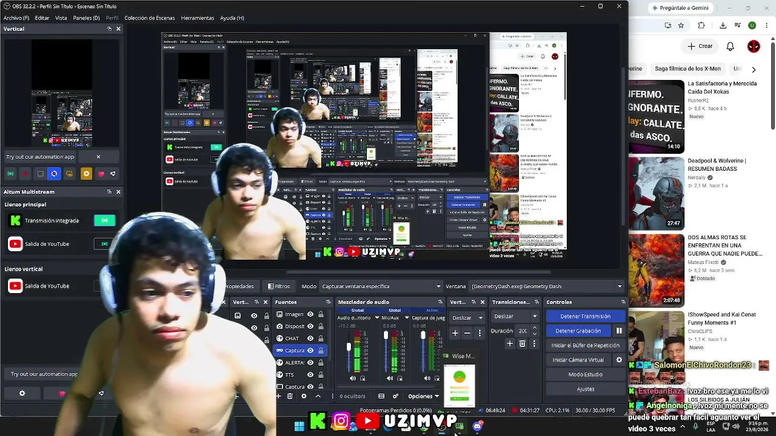Toggle visibility of Imagen source
Screen dimensions: 776x436
[310, 314]
